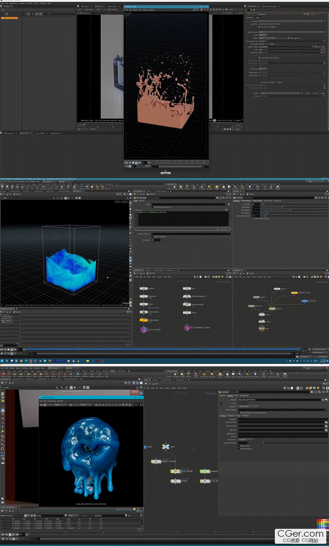
Task: Open the 'filter type' dropdown
Action: 263,69
